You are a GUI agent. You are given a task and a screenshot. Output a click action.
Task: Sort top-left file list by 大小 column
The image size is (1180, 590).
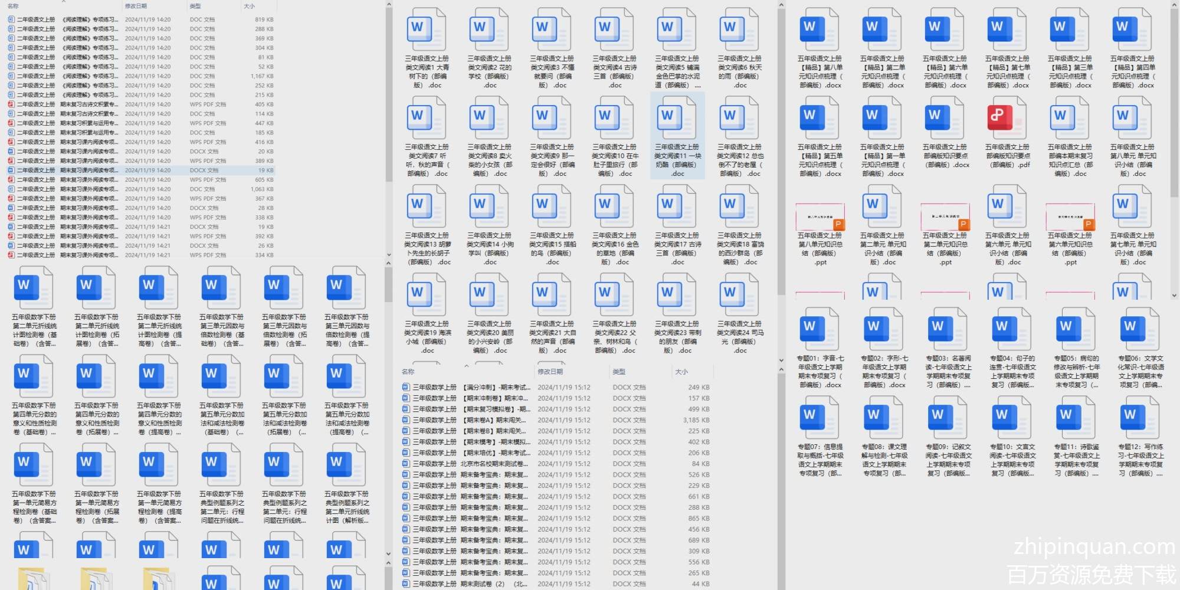[249, 6]
